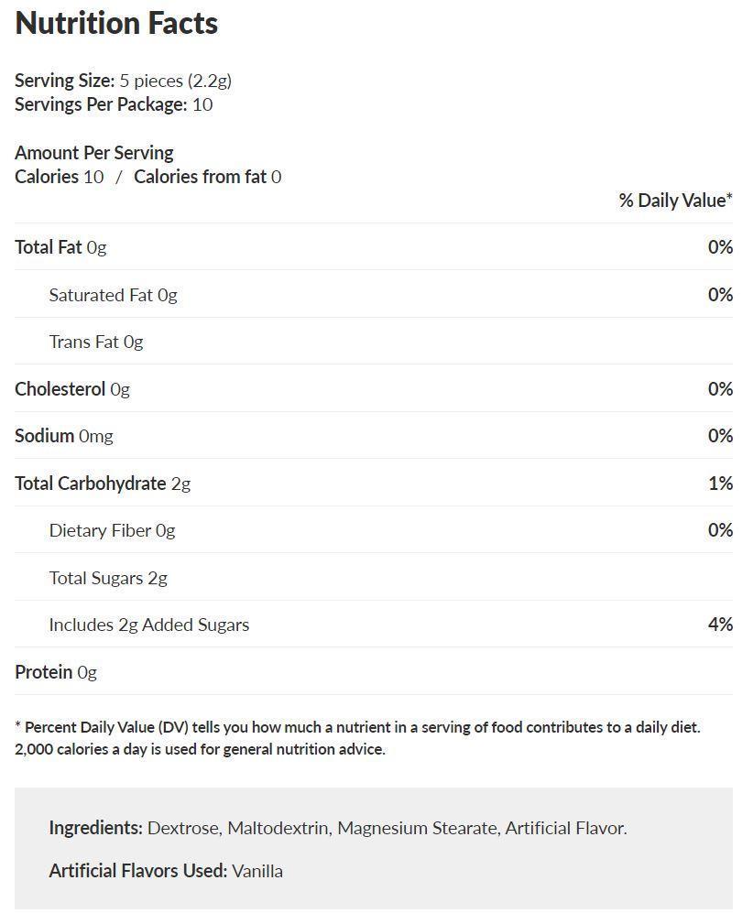Click the Includes 2g Added Sugars text
The height and width of the screenshot is (924, 753).
(149, 625)
